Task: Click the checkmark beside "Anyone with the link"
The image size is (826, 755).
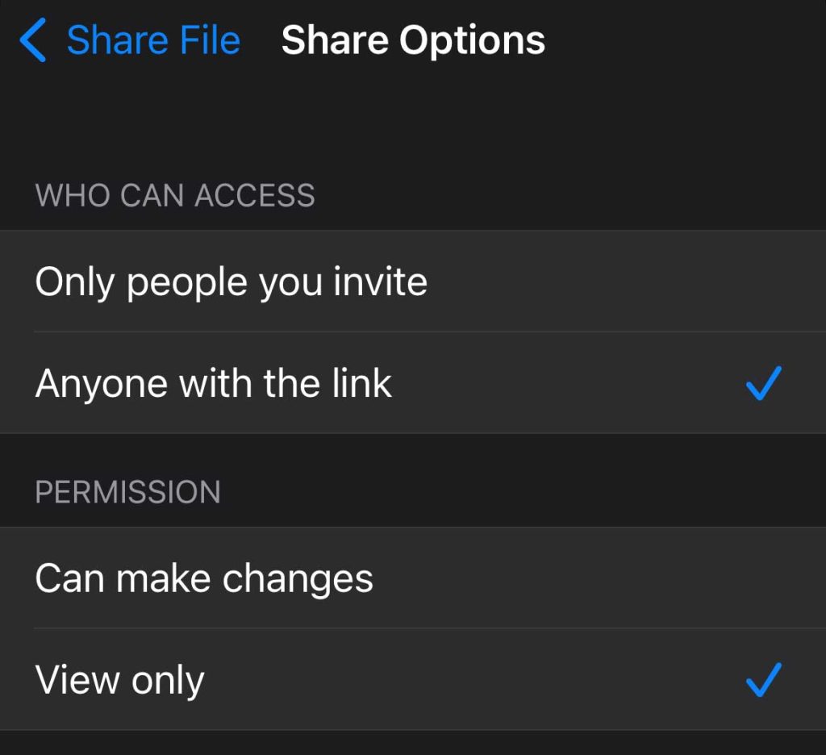Action: (763, 383)
